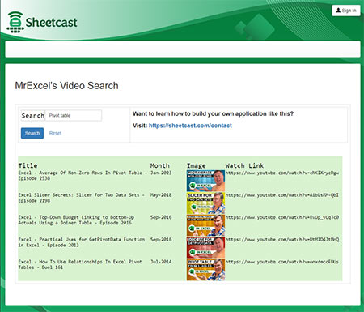Open the sheetcast.com/contact link
Image resolution: width=364 pixels, height=312 pixels.
(190, 126)
